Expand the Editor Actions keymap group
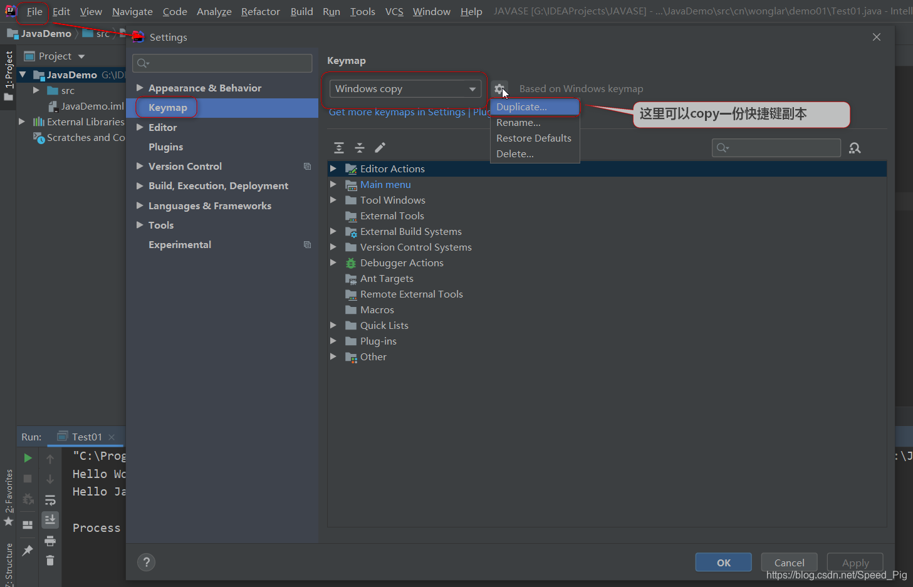 (x=333, y=169)
